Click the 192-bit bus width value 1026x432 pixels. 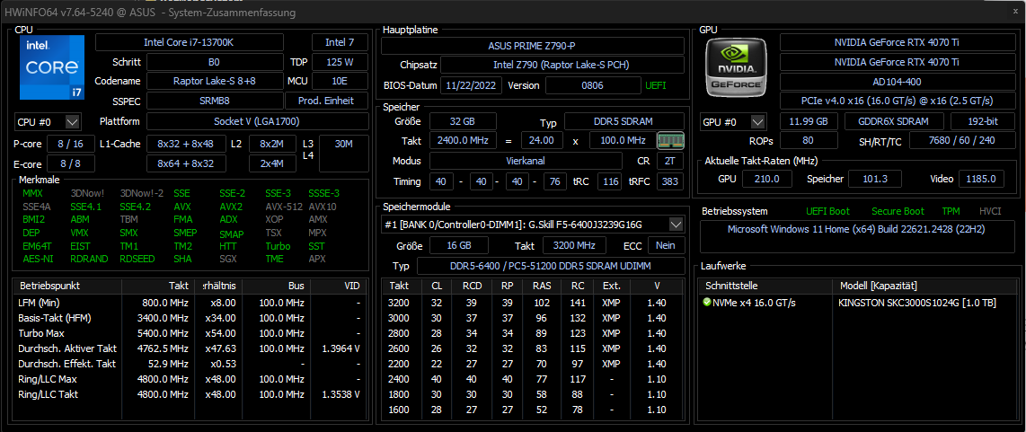pyautogui.click(x=982, y=122)
